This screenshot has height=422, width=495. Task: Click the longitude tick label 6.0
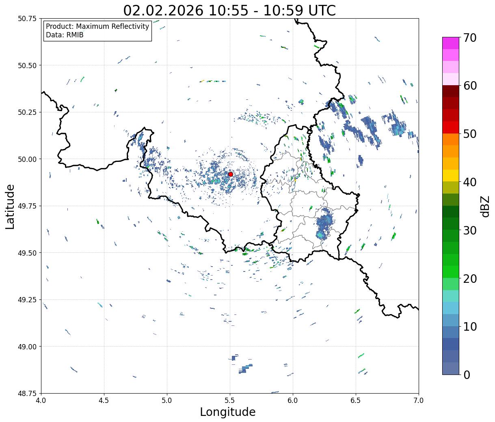coord(293,400)
